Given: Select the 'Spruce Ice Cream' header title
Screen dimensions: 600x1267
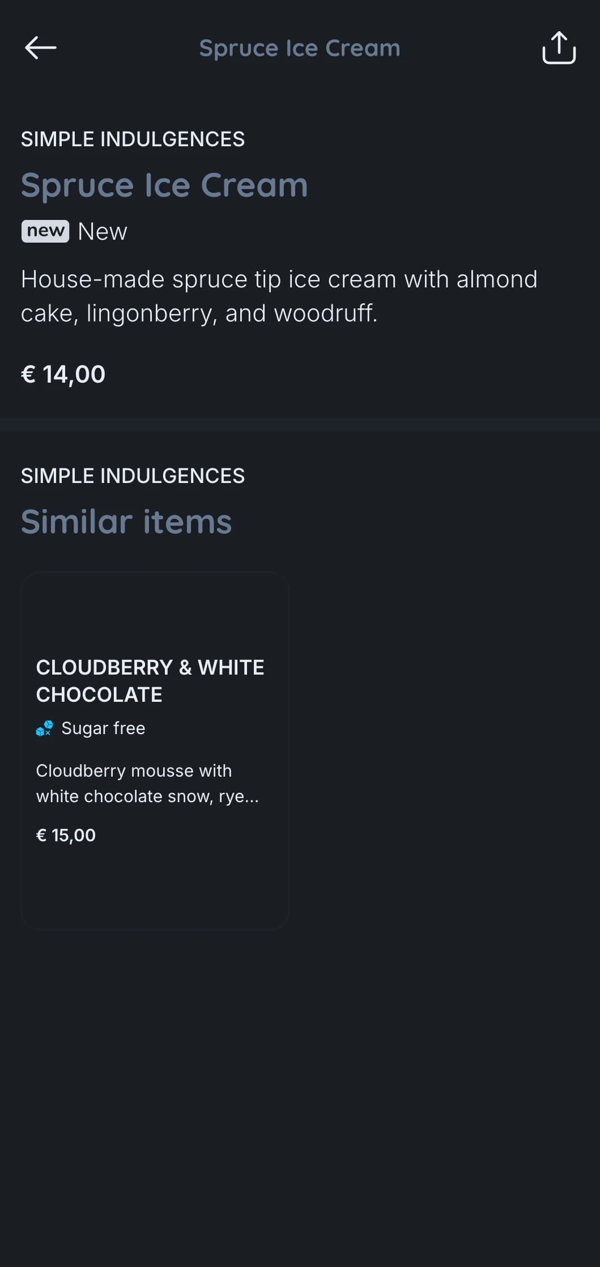Looking at the screenshot, I should (x=300, y=48).
